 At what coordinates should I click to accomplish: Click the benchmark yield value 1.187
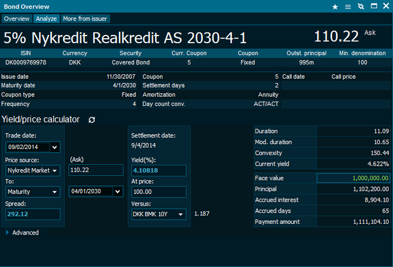coord(202,214)
